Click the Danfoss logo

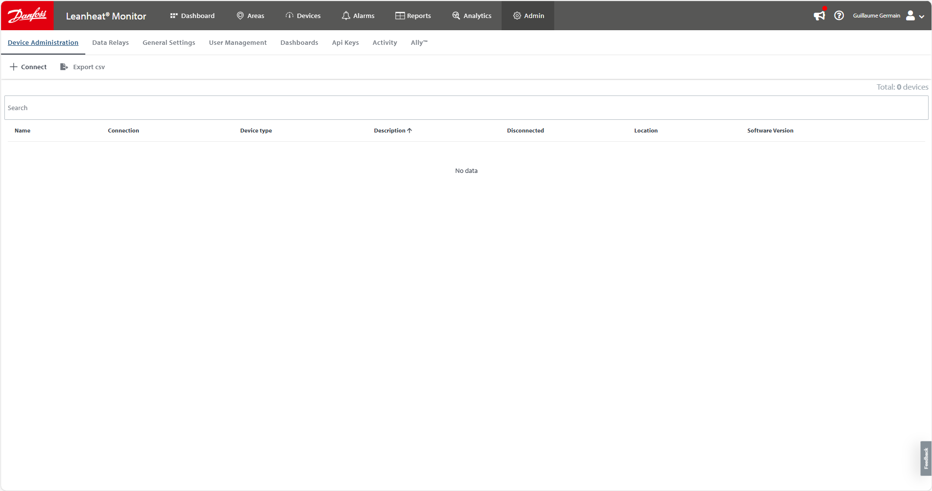(27, 16)
